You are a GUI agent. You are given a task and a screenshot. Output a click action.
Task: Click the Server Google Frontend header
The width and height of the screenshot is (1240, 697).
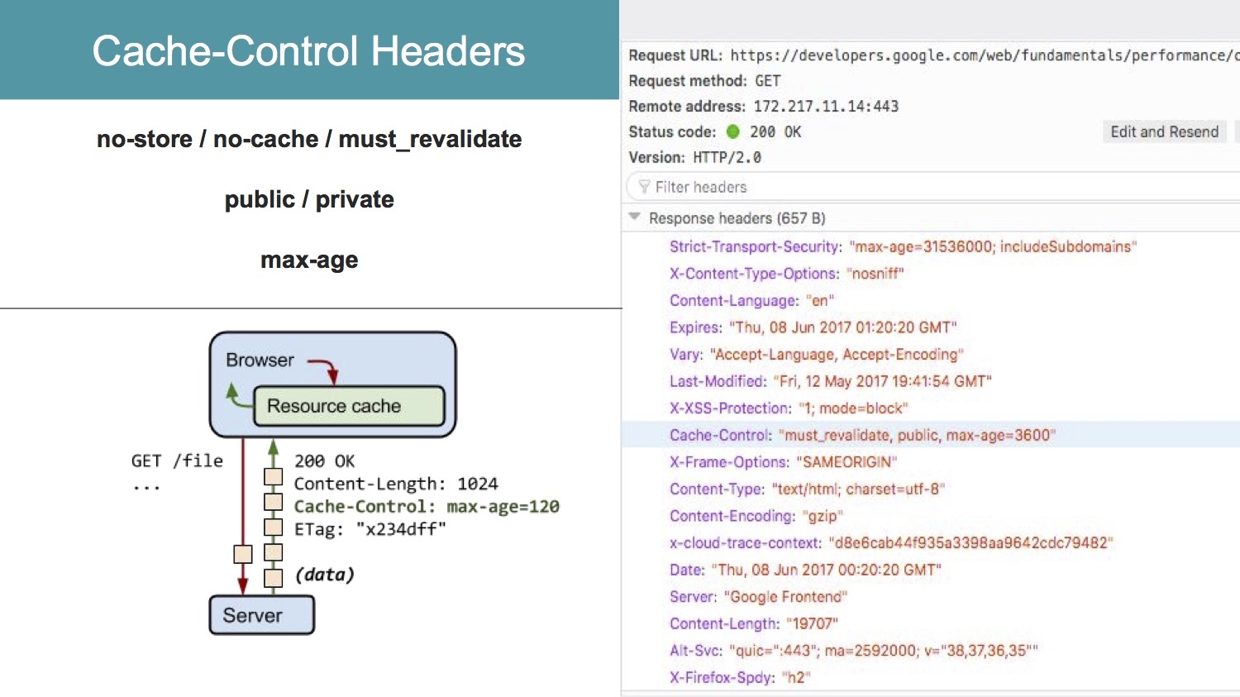tap(761, 596)
